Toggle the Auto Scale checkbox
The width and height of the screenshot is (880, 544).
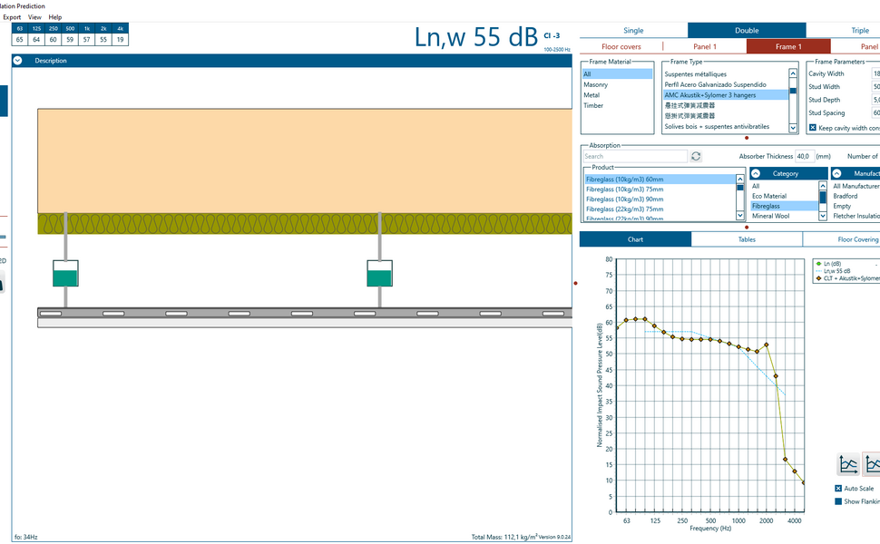[x=838, y=489]
